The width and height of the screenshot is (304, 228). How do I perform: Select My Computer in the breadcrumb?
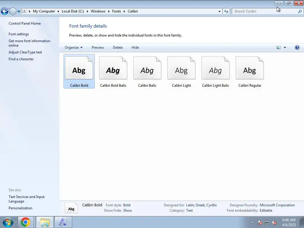coord(44,11)
